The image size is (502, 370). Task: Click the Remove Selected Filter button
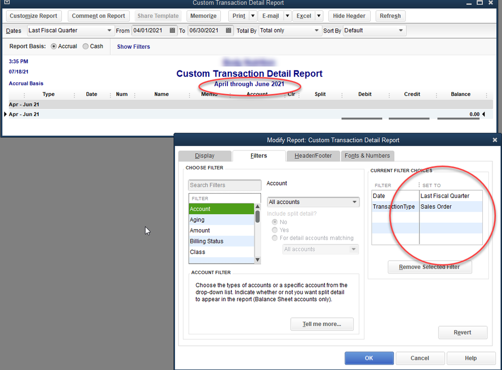click(x=430, y=267)
